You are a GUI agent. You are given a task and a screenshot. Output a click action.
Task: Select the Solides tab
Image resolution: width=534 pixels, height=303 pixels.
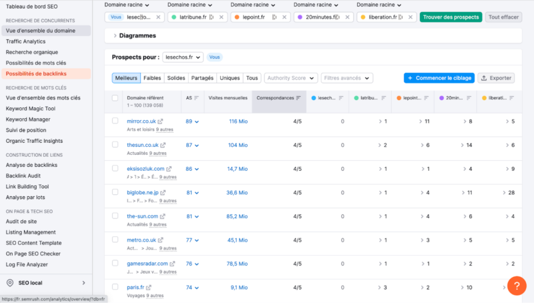click(x=176, y=78)
